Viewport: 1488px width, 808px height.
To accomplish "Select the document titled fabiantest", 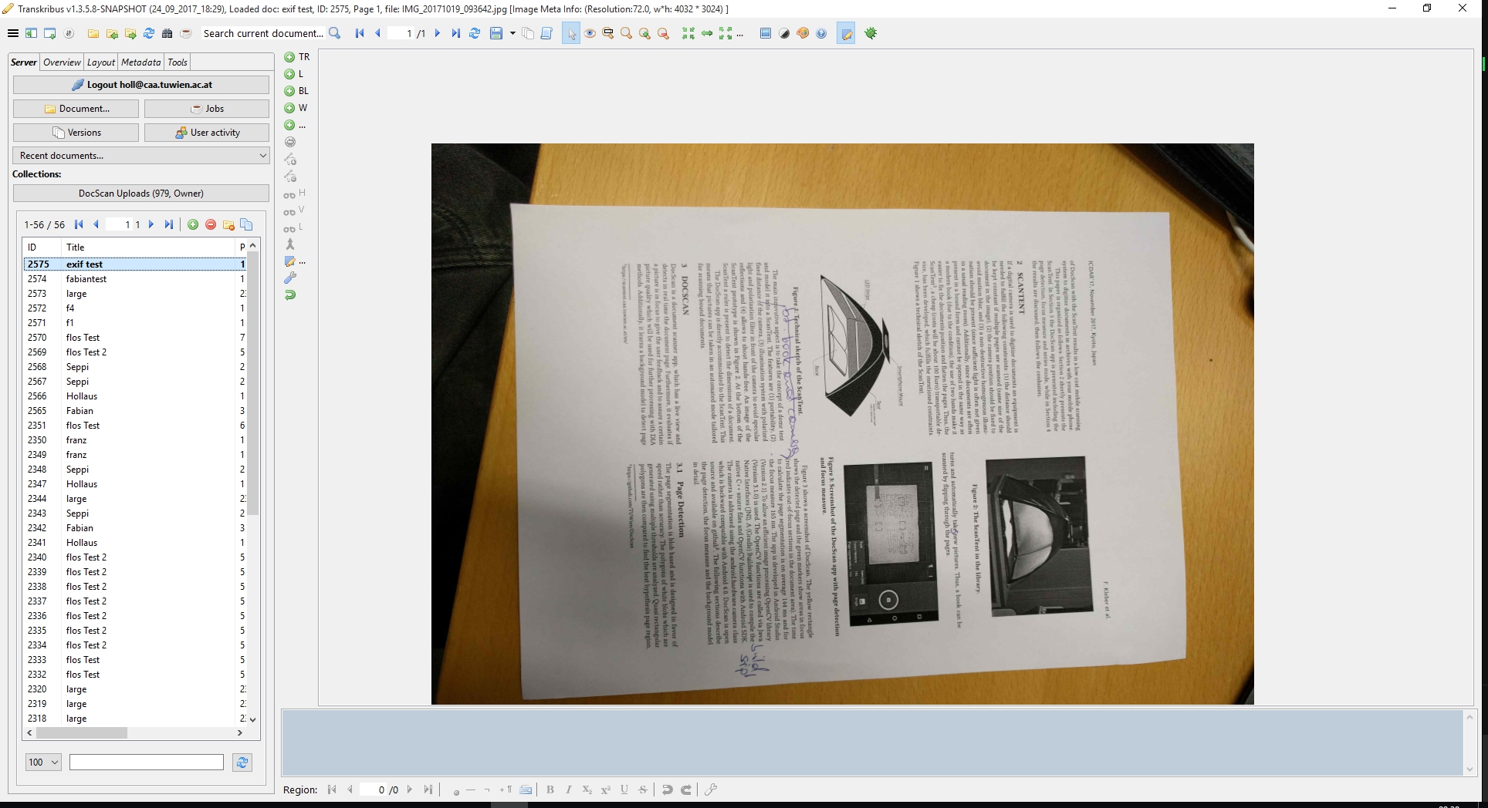I will pyautogui.click(x=87, y=278).
